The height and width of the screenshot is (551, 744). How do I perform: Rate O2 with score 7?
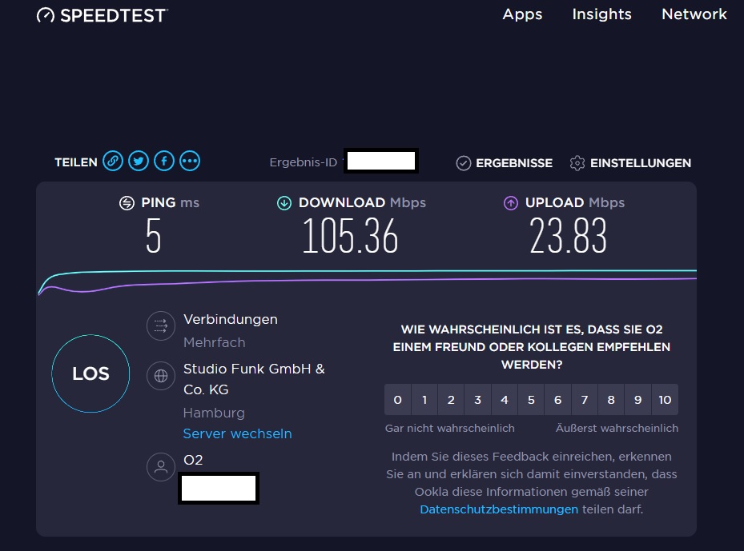[585, 399]
